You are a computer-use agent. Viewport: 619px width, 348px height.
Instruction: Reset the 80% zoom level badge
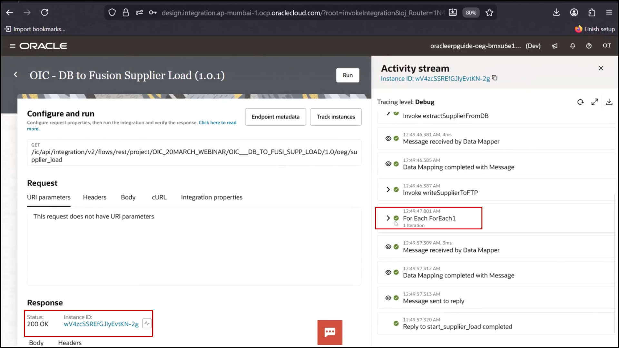click(x=471, y=13)
